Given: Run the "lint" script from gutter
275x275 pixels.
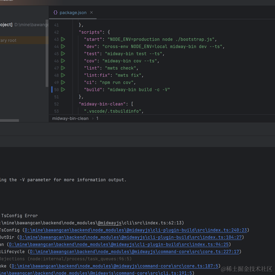Looking at the screenshot, I should pyautogui.click(x=63, y=68).
